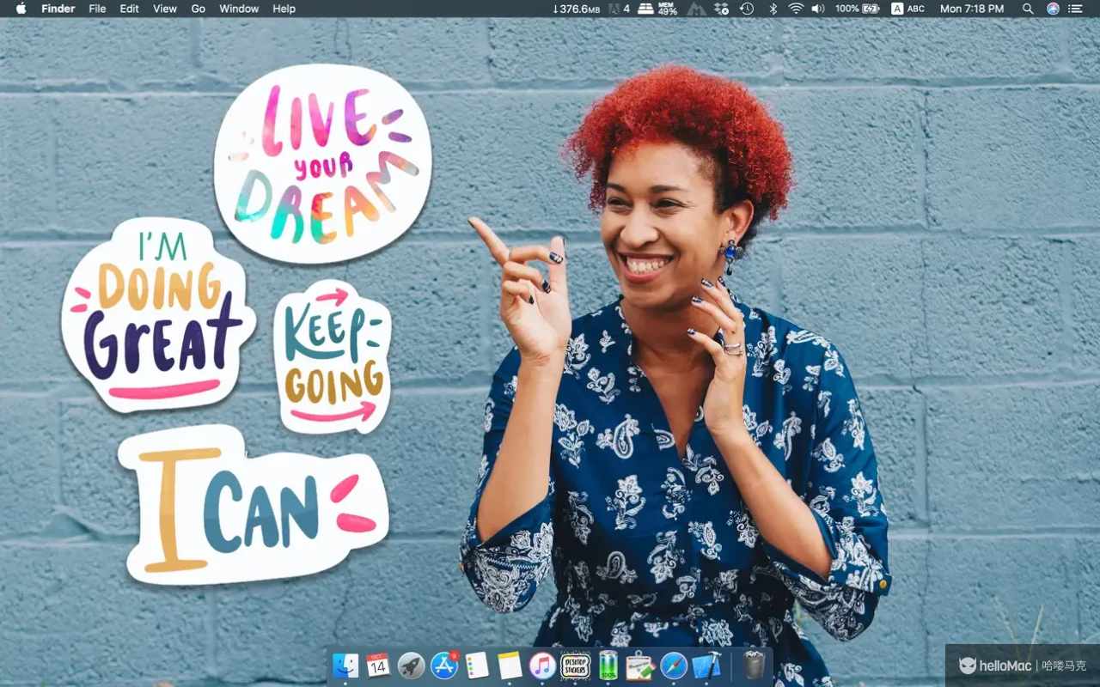
Task: Open the View menu
Action: point(165,9)
